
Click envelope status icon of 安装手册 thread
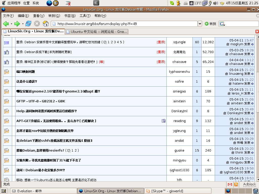tap(6, 42)
